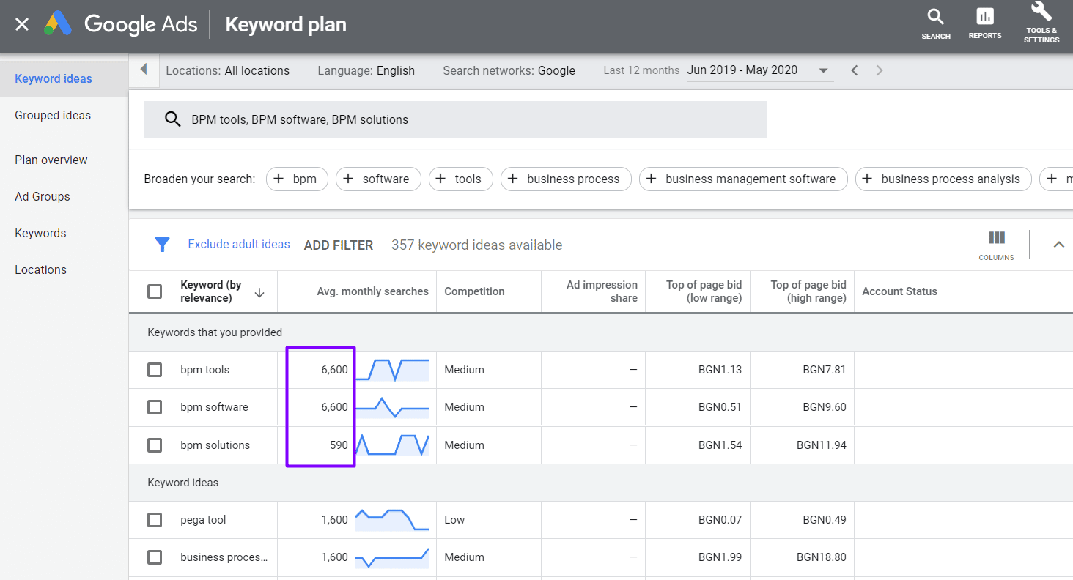Open the date range dropdown
The height and width of the screenshot is (580, 1073).
[760, 70]
